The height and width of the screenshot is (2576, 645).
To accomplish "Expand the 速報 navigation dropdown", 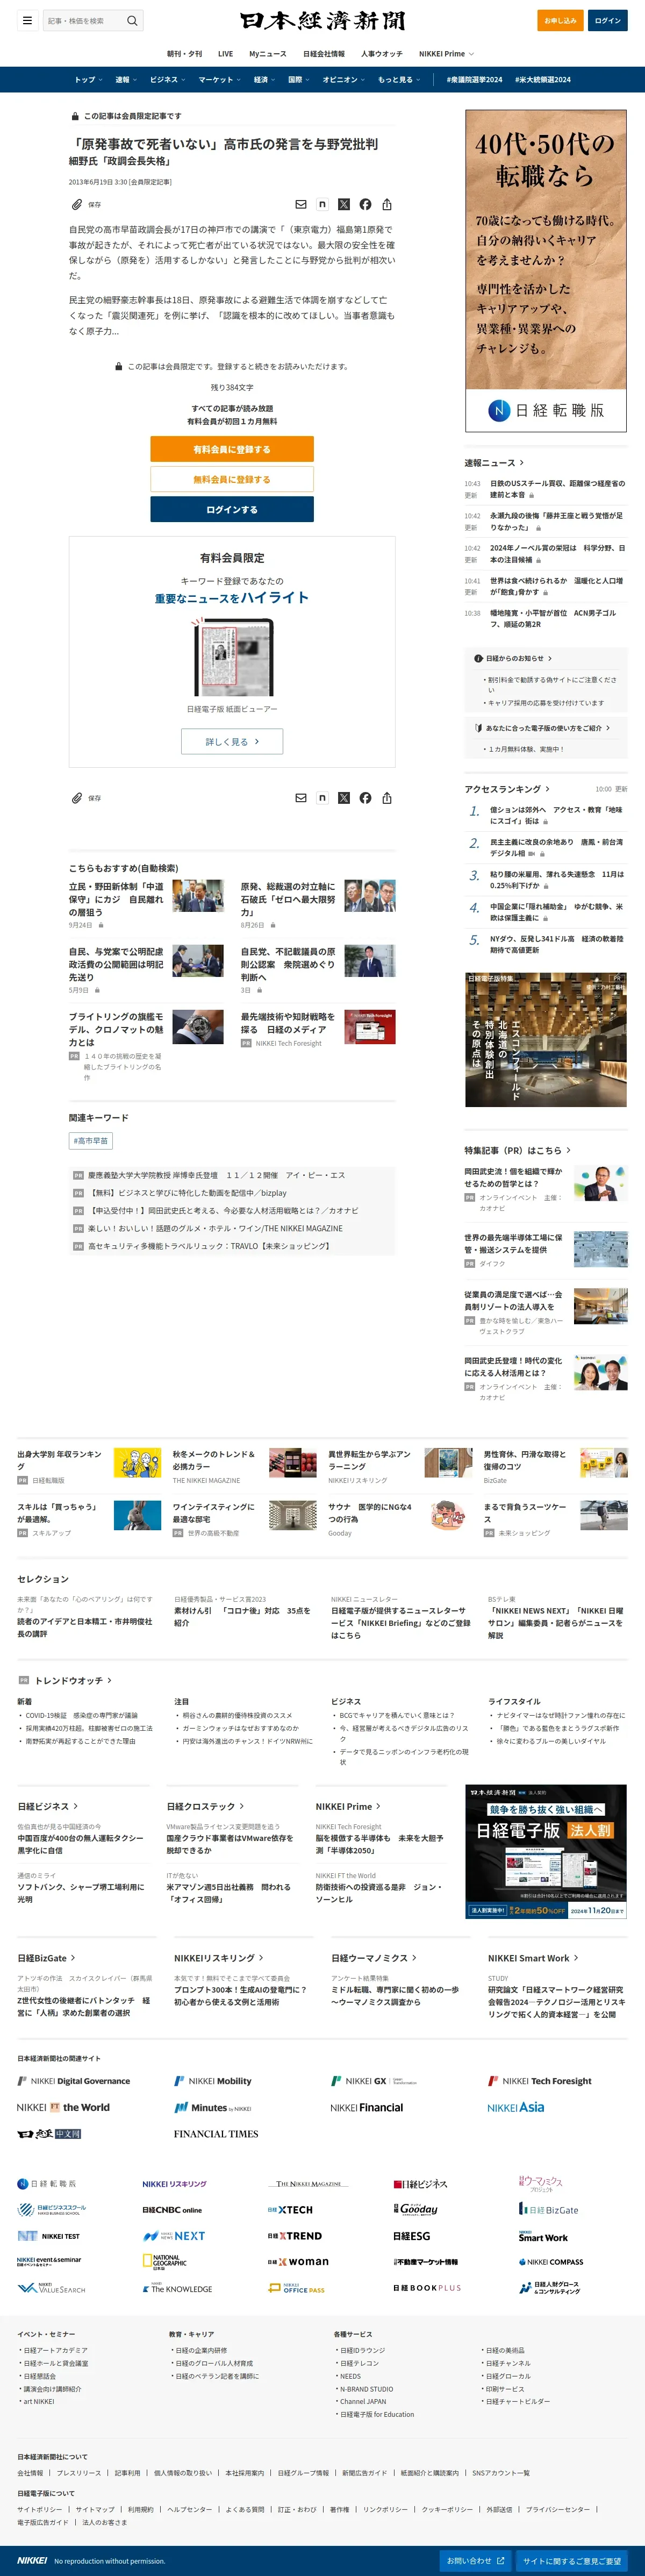I will point(125,79).
